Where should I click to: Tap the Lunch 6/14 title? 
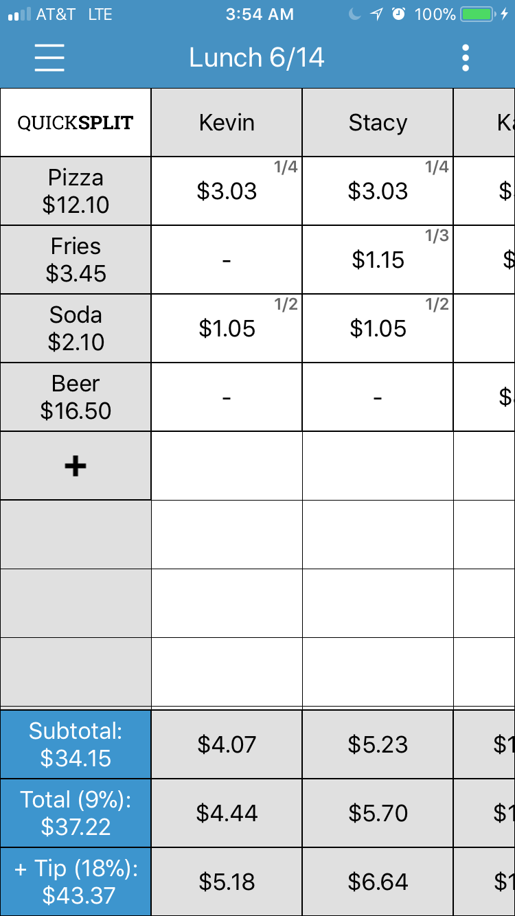pos(257,58)
